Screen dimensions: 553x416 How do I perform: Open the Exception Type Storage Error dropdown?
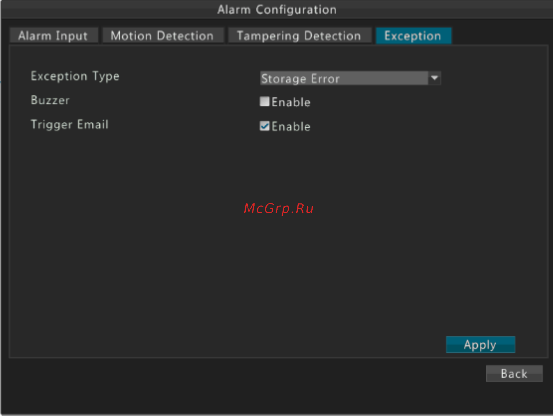coord(350,78)
